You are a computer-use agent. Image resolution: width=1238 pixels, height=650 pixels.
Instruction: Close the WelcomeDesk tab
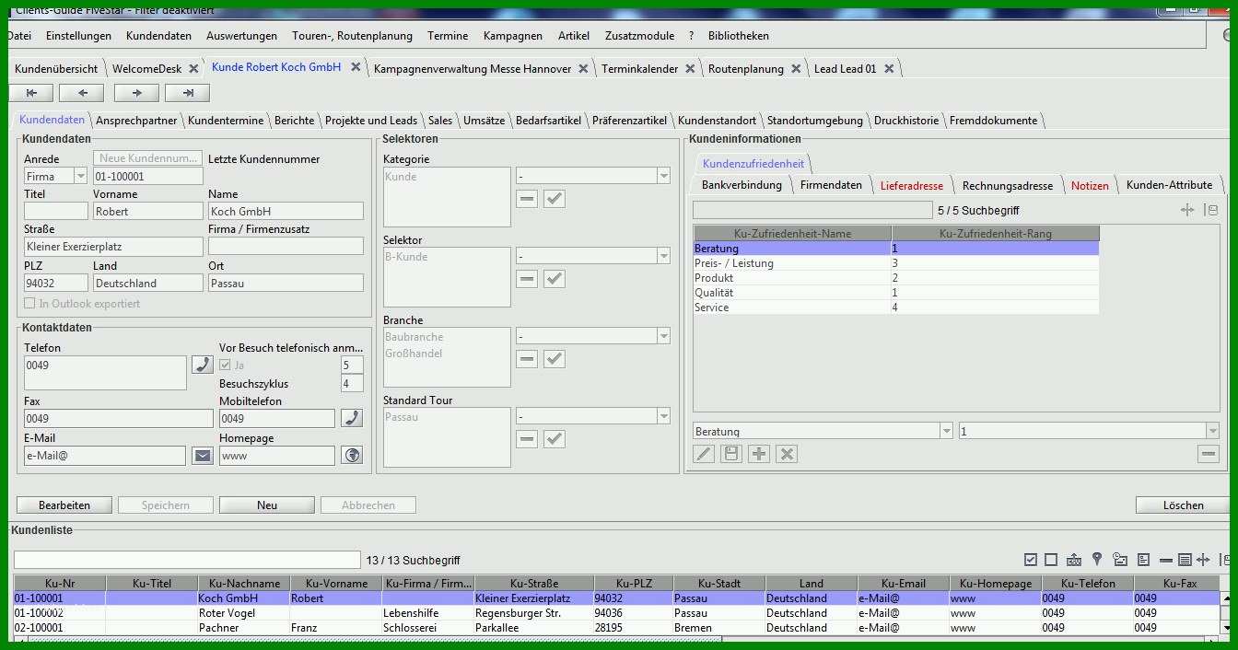coord(193,69)
